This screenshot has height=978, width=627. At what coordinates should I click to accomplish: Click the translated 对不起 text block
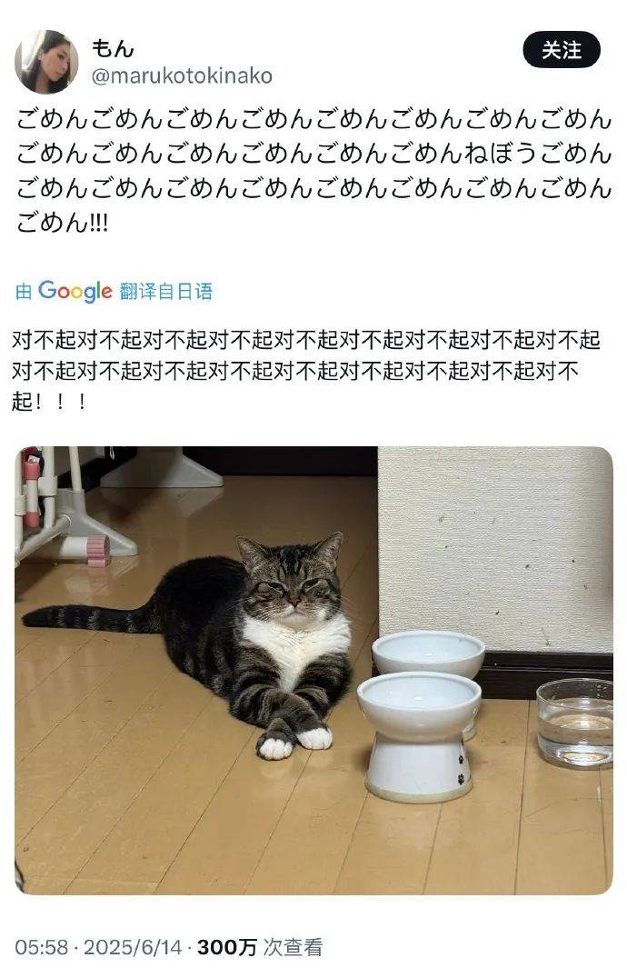tap(305, 371)
